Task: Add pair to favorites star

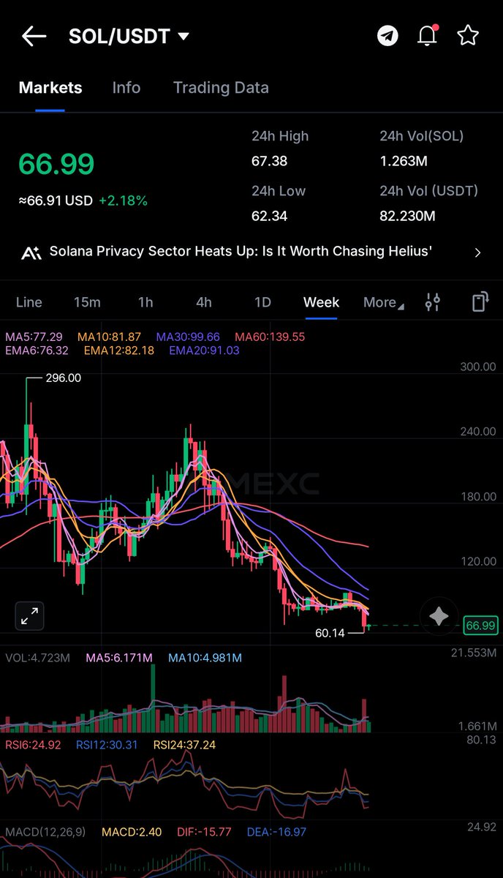Action: point(468,35)
